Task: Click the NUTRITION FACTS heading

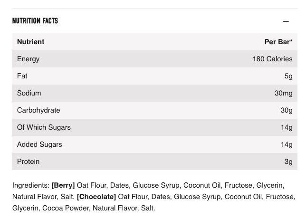Action: pyautogui.click(x=35, y=21)
